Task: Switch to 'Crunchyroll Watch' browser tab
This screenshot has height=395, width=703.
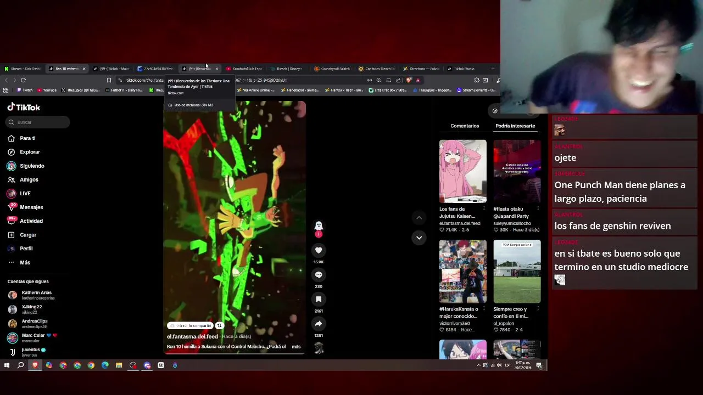Action: pos(332,69)
